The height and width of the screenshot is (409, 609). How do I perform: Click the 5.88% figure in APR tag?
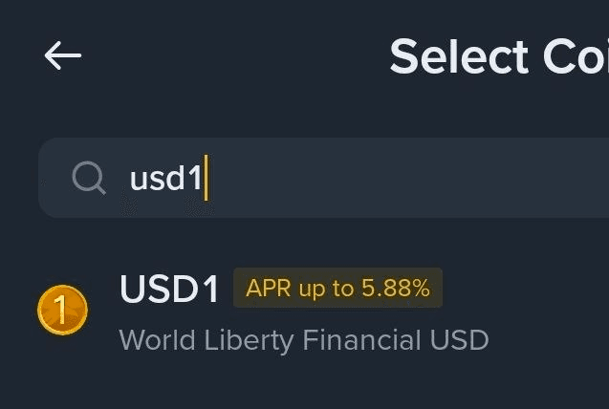tap(393, 289)
